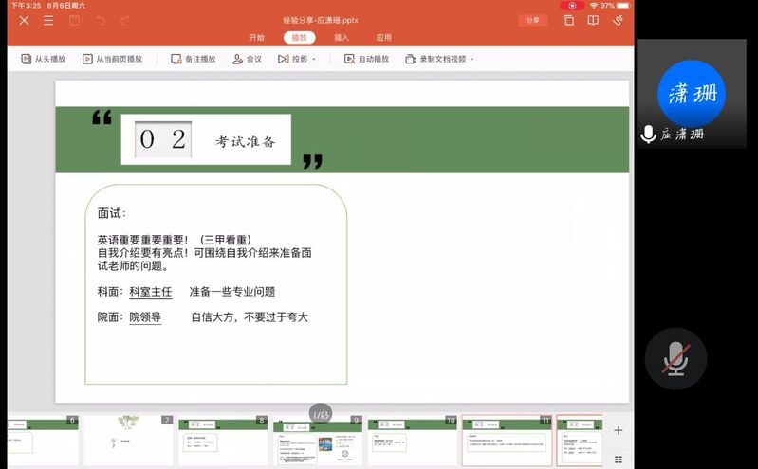Expand the 投影 projection dropdown

tap(296, 59)
